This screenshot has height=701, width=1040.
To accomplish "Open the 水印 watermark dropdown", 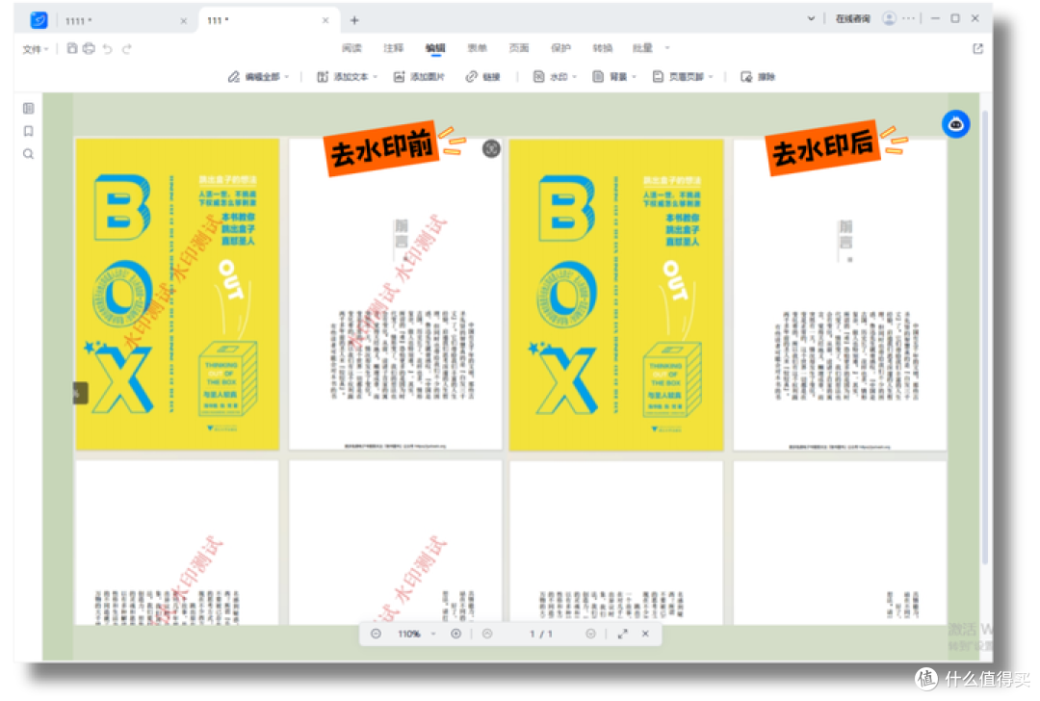I will click(x=555, y=77).
